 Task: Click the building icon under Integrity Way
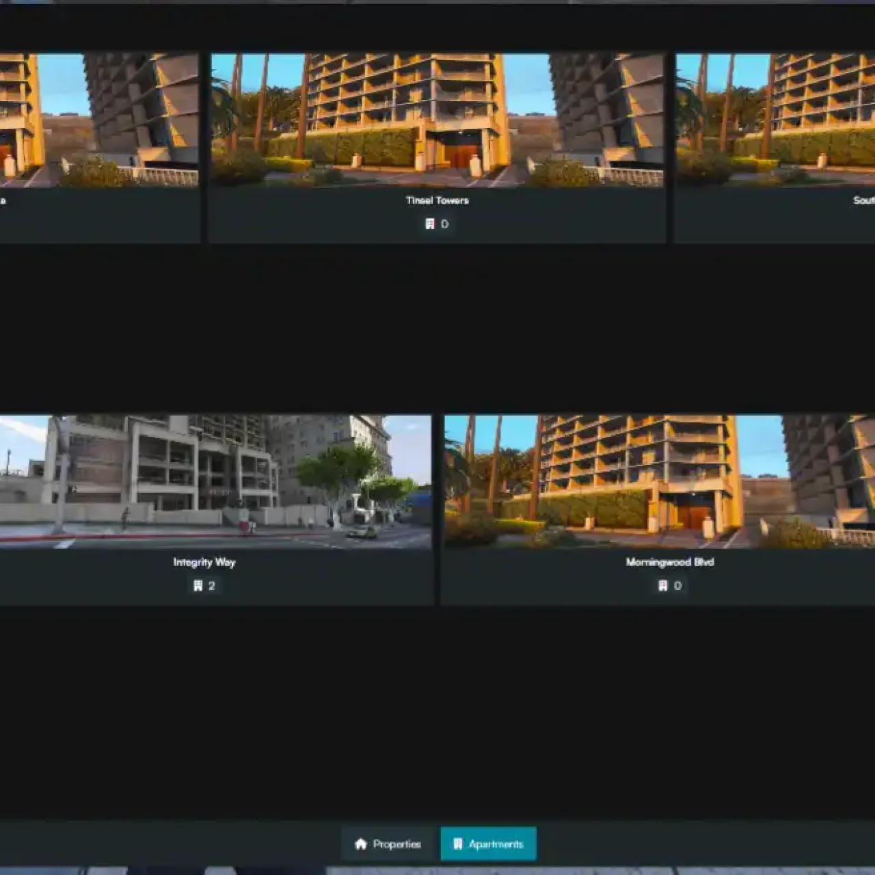pyautogui.click(x=198, y=586)
